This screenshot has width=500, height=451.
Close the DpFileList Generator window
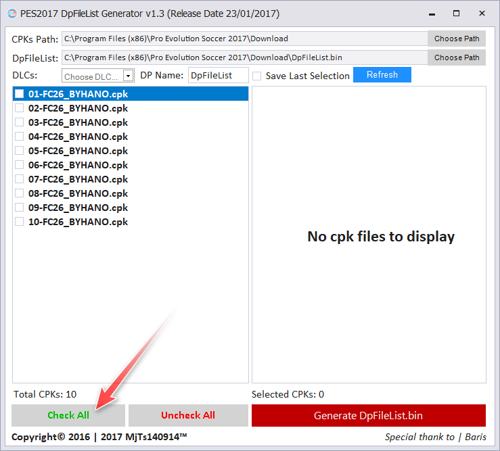coord(482,14)
